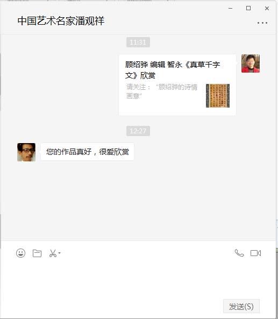
Task: Send message with 发送(S) button
Action: (241, 306)
